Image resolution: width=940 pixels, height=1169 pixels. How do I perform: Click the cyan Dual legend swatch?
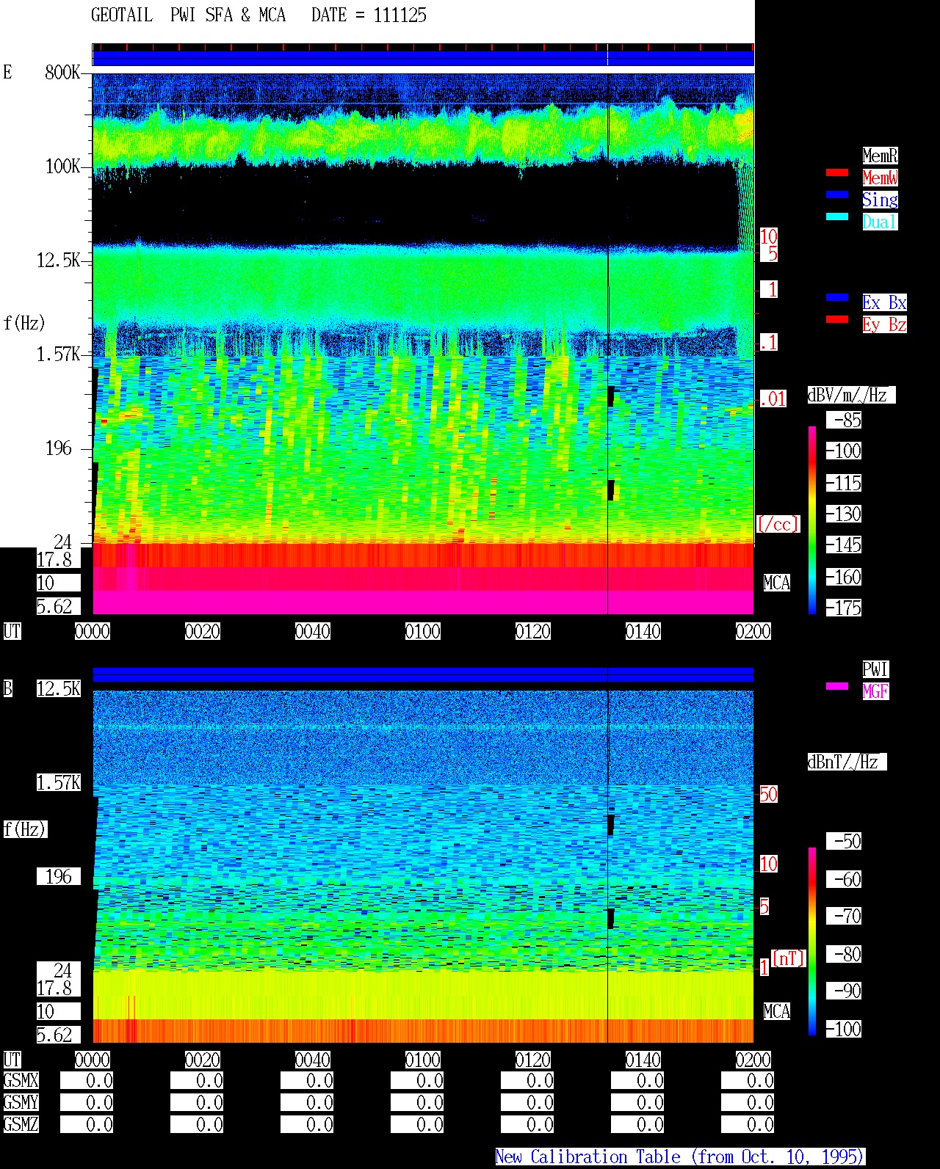coord(837,217)
